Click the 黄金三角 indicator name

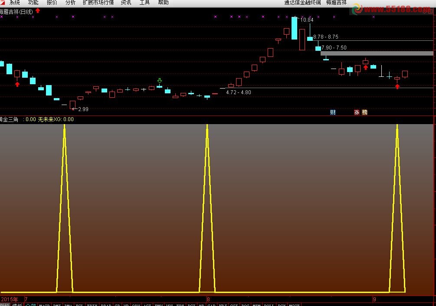(9, 119)
